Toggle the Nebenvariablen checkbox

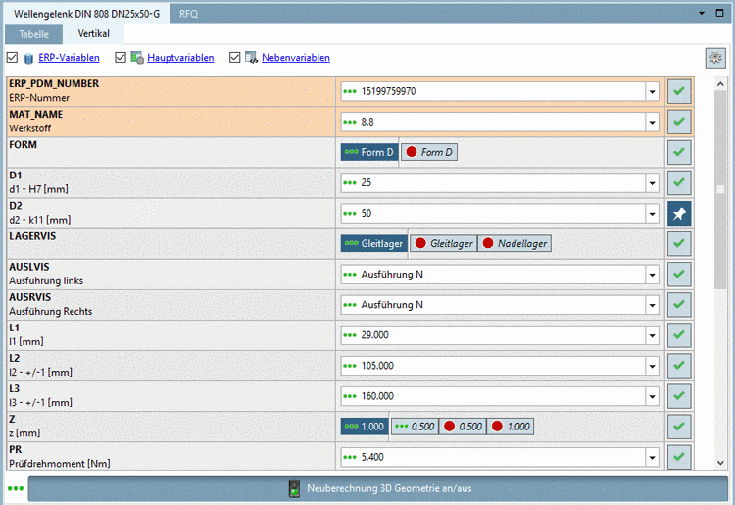(x=235, y=58)
